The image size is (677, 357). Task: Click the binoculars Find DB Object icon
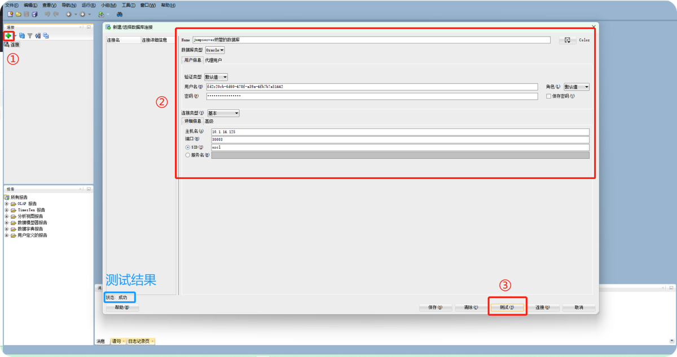[x=120, y=14]
